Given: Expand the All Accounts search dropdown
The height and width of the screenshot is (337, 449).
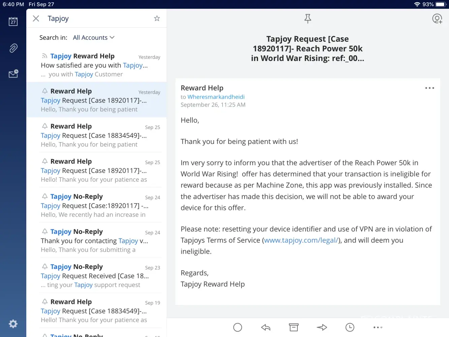Looking at the screenshot, I should click(94, 37).
